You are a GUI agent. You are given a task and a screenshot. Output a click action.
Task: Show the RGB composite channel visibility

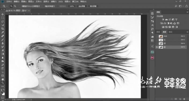(157, 36)
